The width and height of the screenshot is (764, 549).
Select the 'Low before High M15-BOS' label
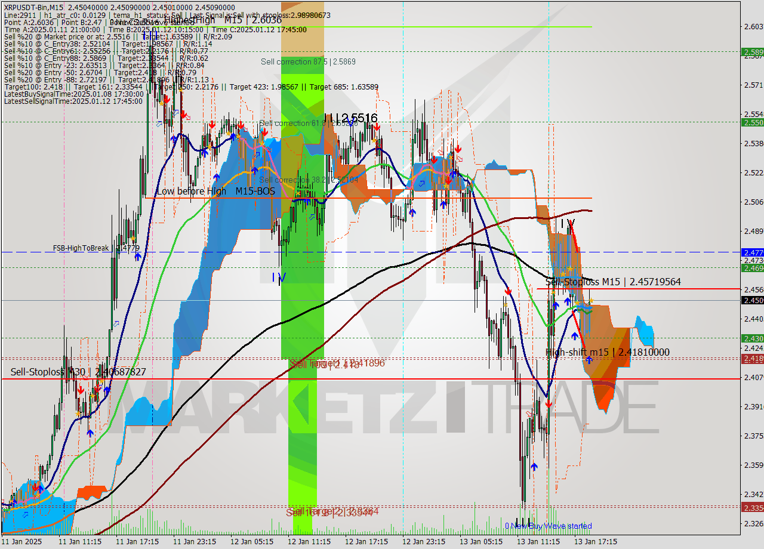(x=215, y=191)
